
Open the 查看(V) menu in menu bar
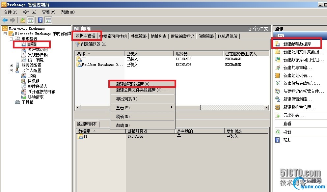[x=49, y=12]
